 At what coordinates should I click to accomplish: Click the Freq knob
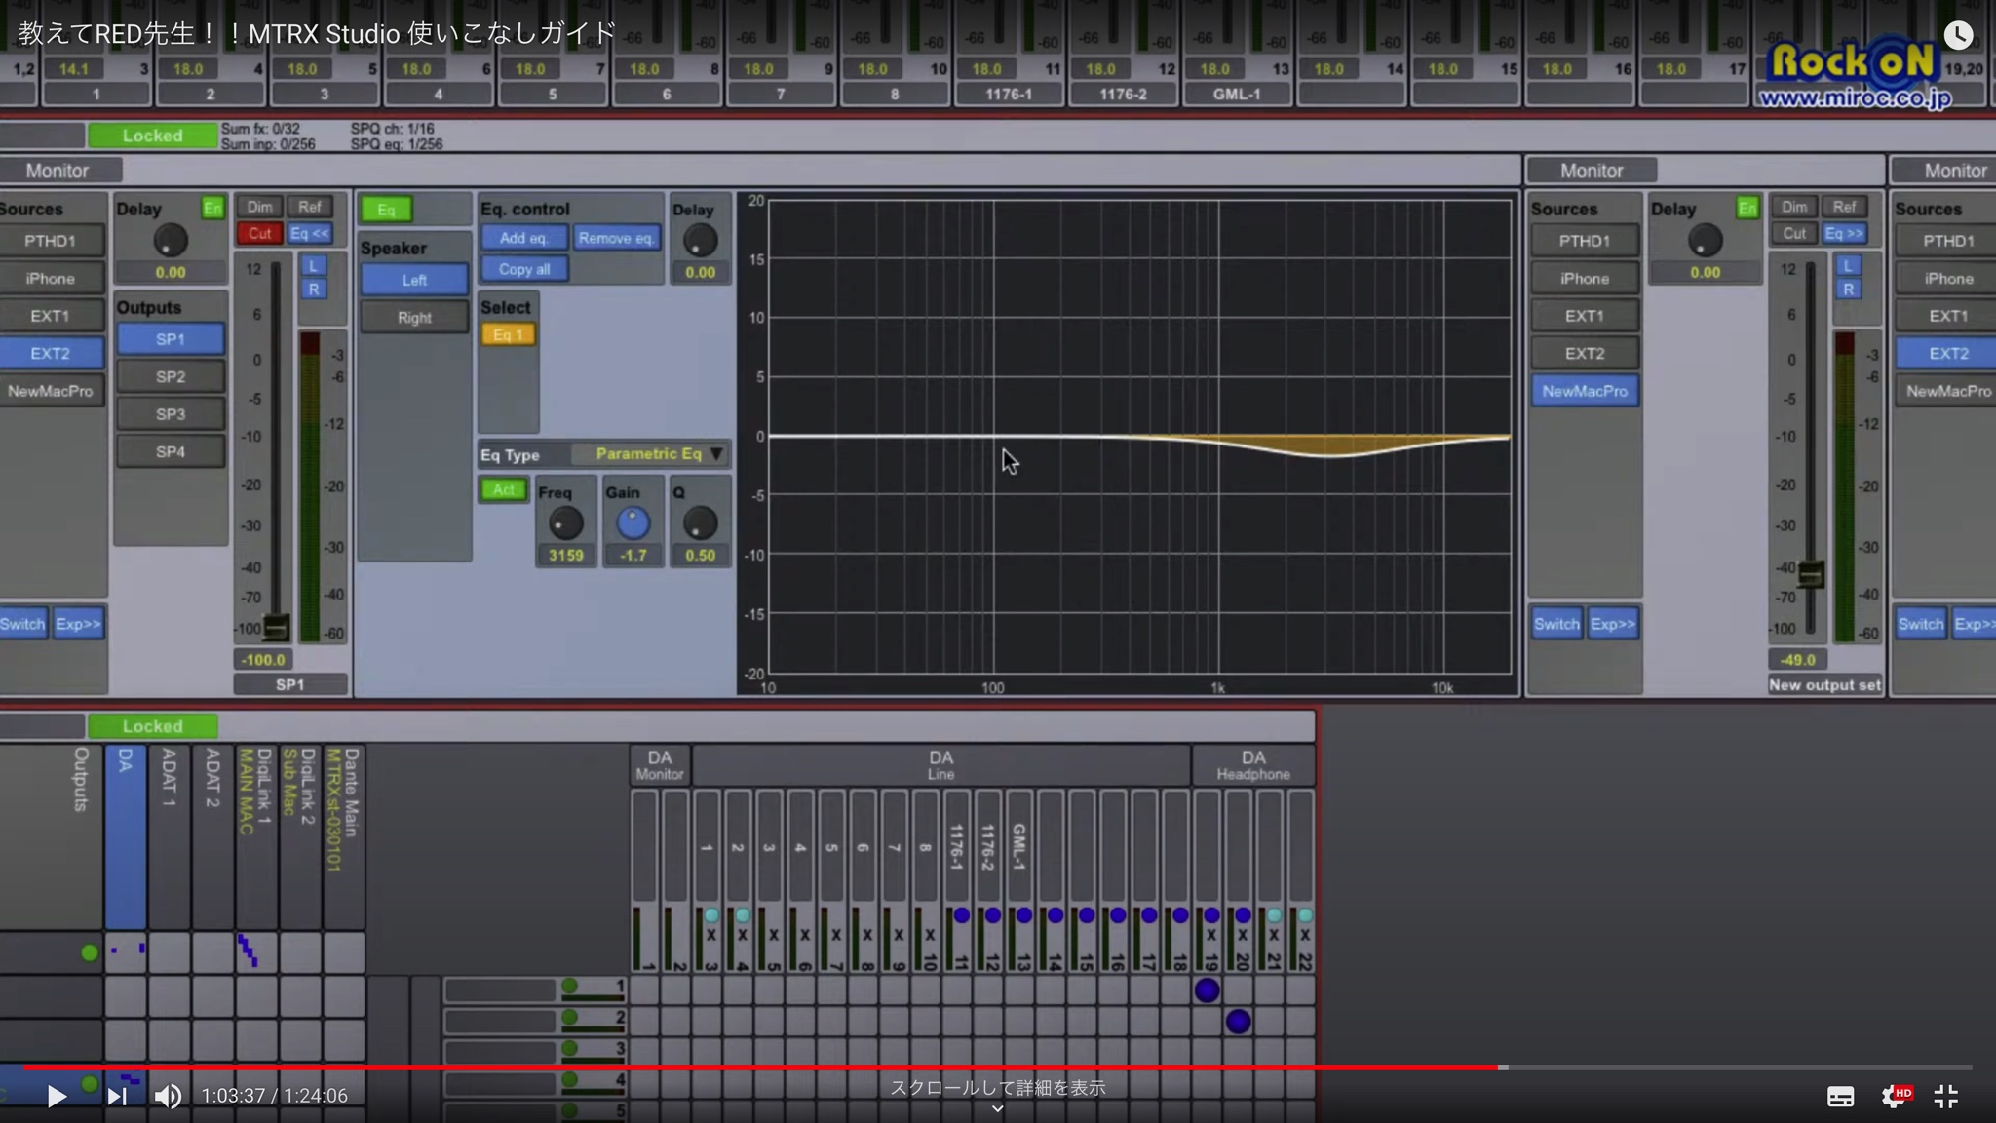[x=565, y=523]
